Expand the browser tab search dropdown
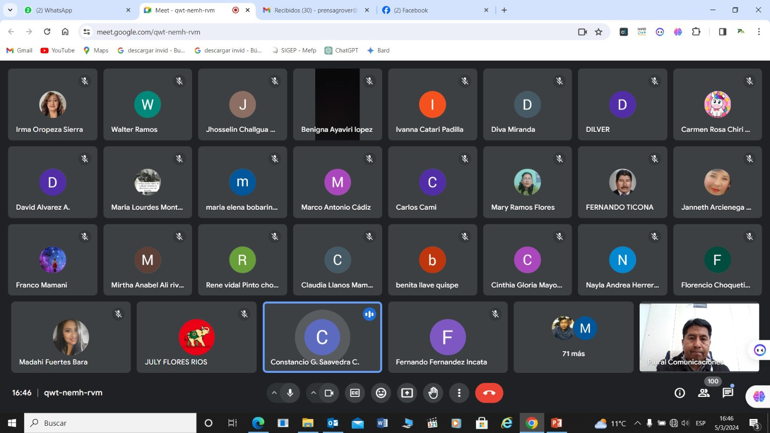 tap(10, 10)
